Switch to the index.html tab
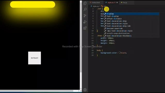Screen dimensions: 165x93 (x=96, y=2)
